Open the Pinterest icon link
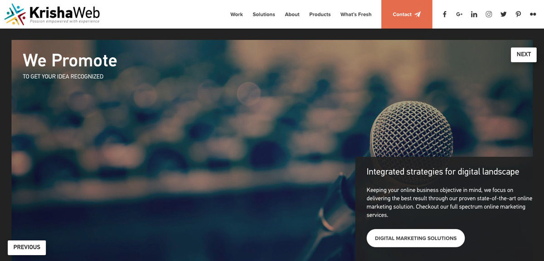 click(518, 14)
